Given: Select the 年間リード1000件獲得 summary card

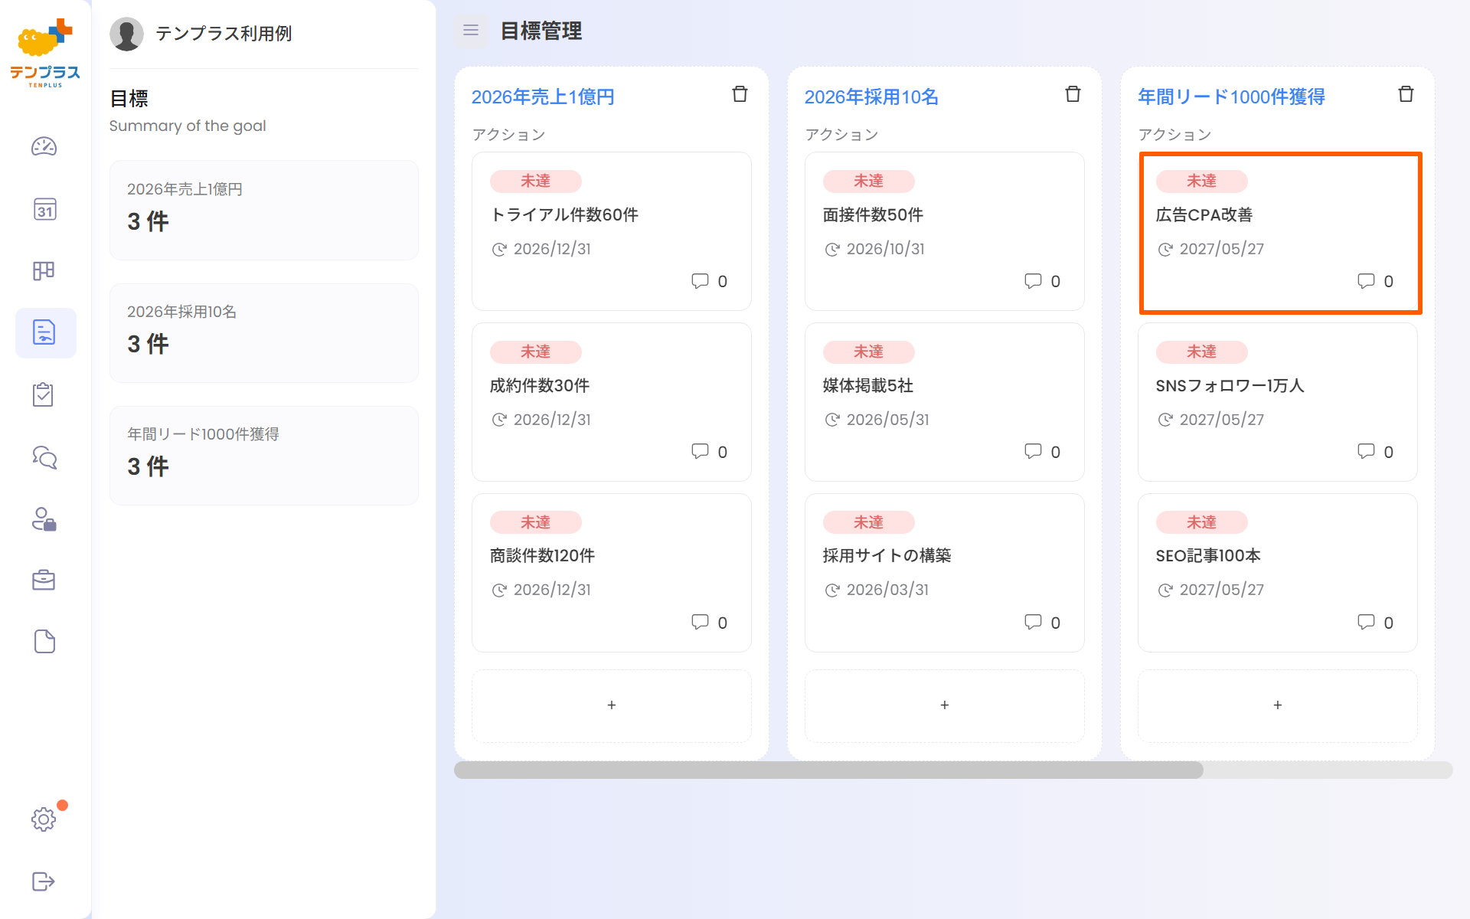Looking at the screenshot, I should 264,455.
